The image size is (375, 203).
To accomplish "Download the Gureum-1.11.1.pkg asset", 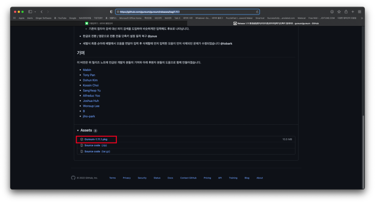I will coord(96,139).
